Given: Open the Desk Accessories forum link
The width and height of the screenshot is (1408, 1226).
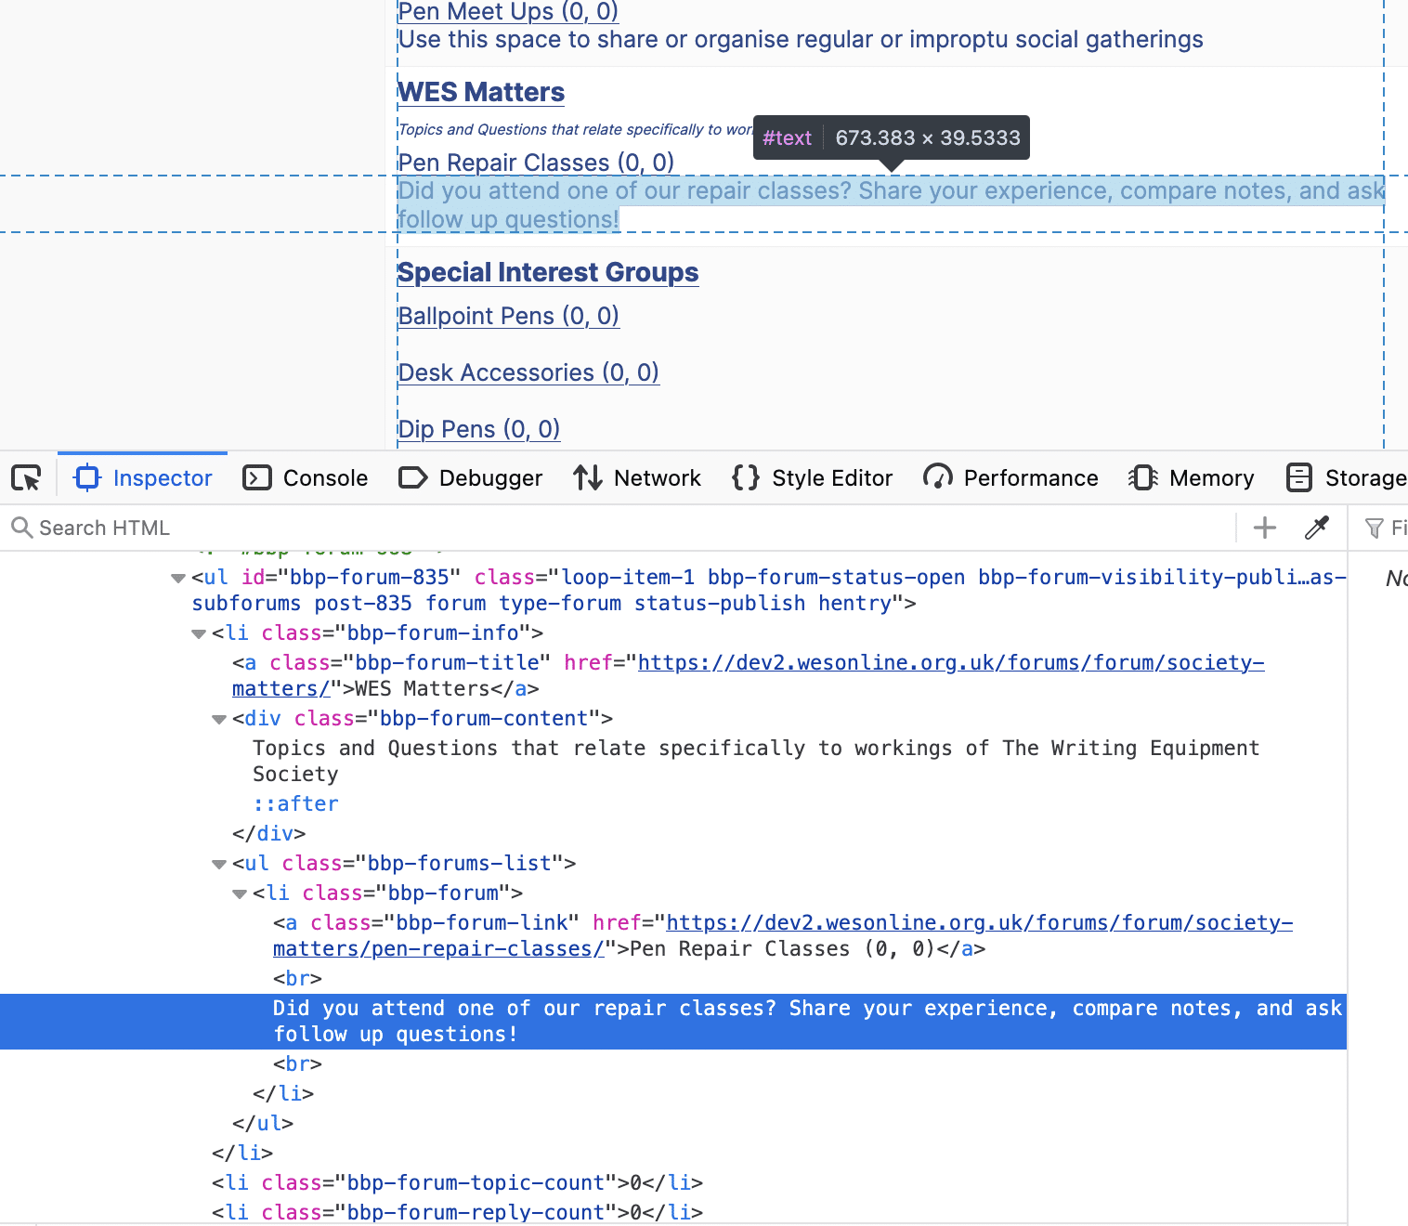Looking at the screenshot, I should click(528, 372).
